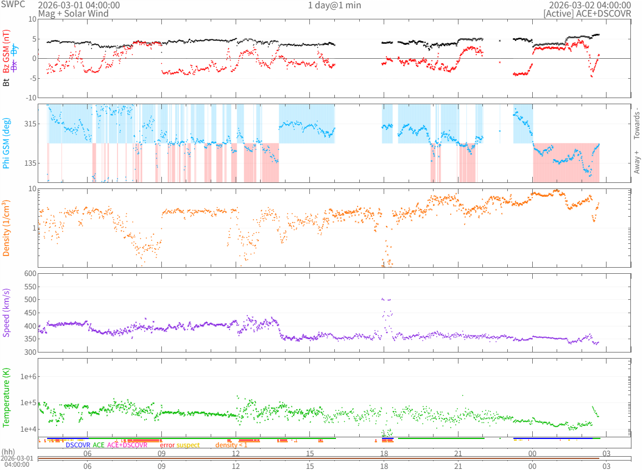Toggle the black Bt series label
This screenshot has width=642, height=470.
coord(7,82)
